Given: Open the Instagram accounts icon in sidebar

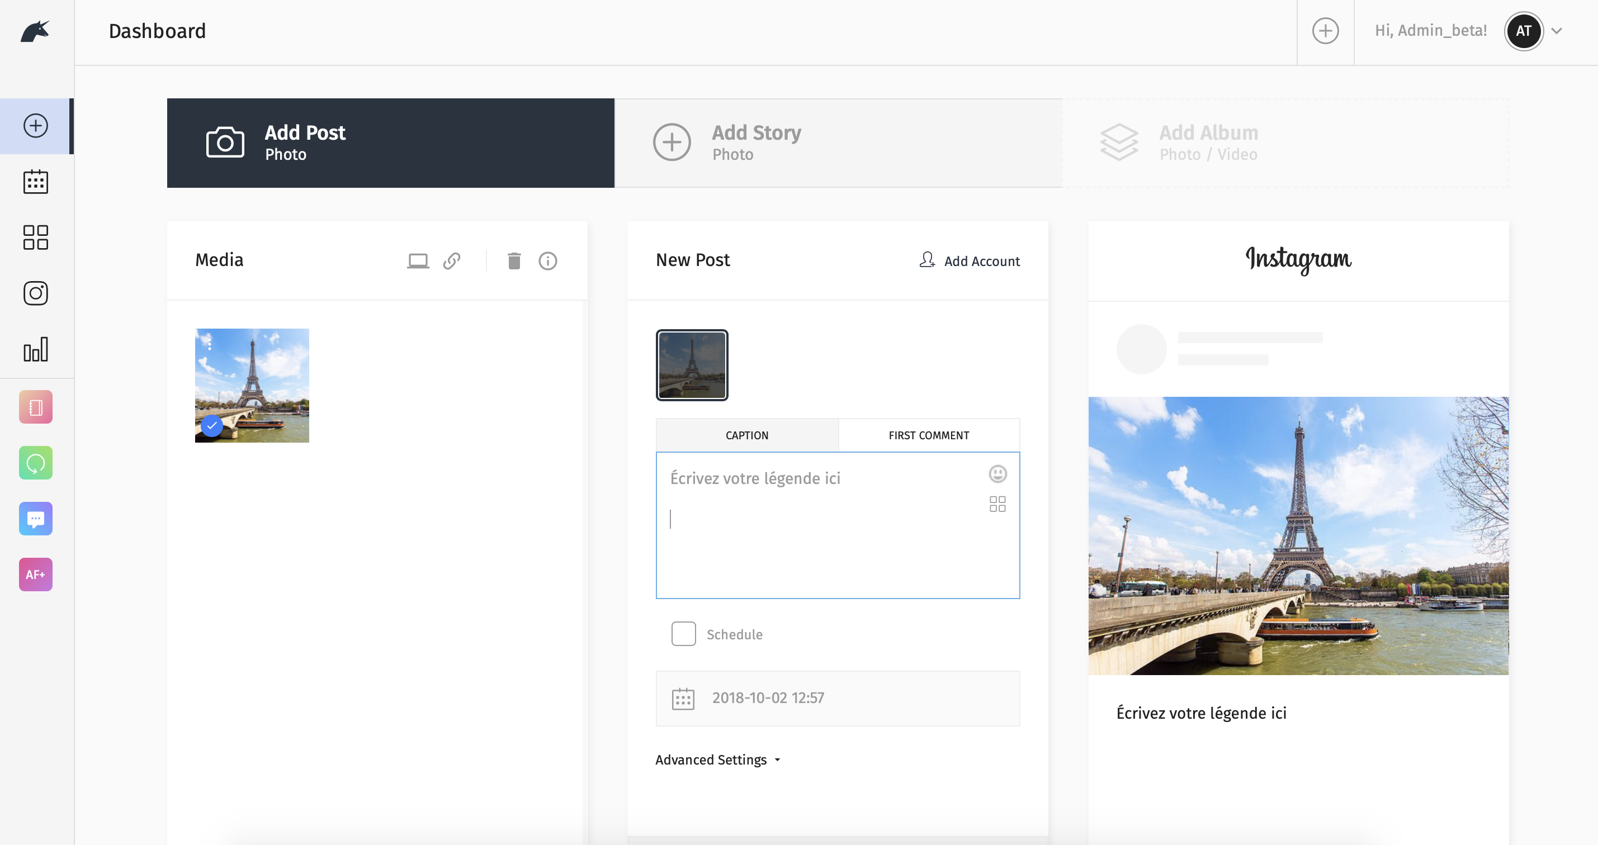Looking at the screenshot, I should 36,293.
